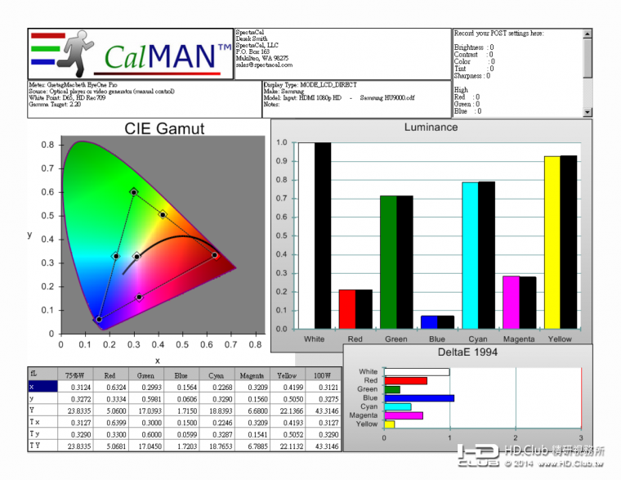The image size is (621, 480).
Task: Select cell value 22.1366 in Yellow column
Action: (x=288, y=410)
